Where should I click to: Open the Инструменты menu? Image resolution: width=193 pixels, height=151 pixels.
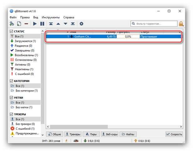(x=50, y=17)
